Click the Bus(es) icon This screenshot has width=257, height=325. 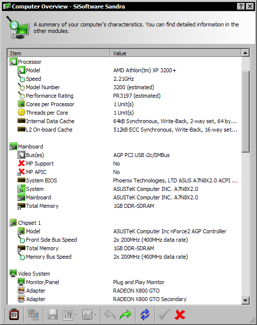[21, 155]
